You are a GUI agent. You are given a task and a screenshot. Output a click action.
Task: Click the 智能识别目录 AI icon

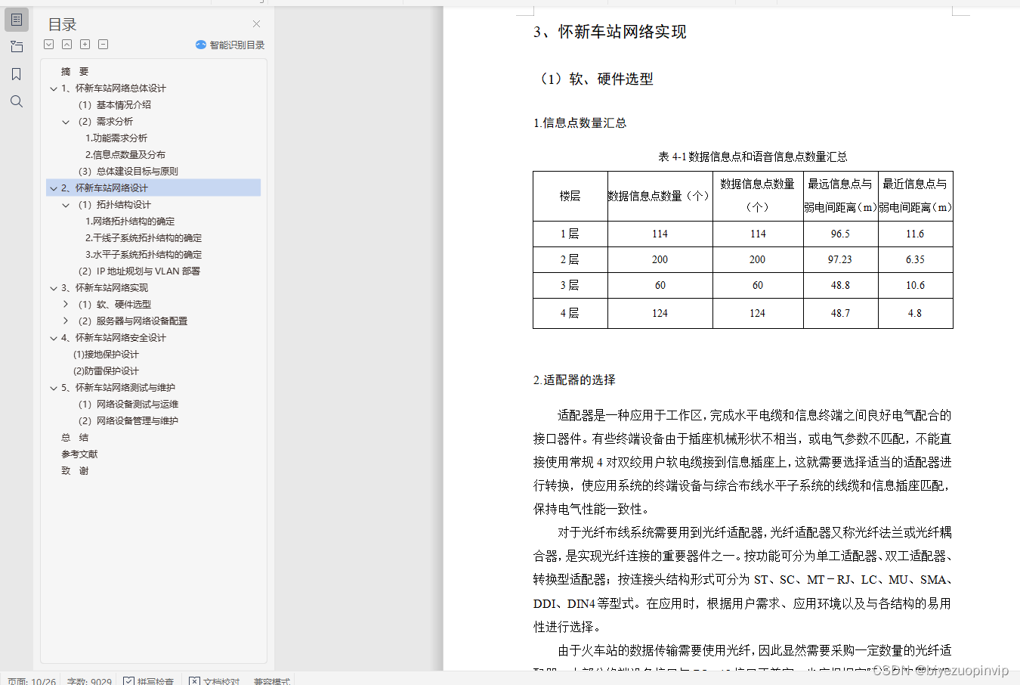199,45
